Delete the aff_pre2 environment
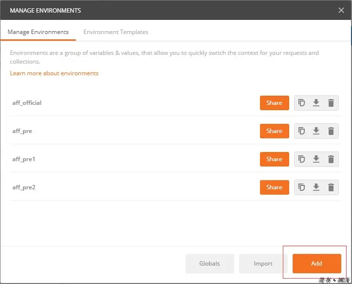The image size is (352, 284). point(331,187)
